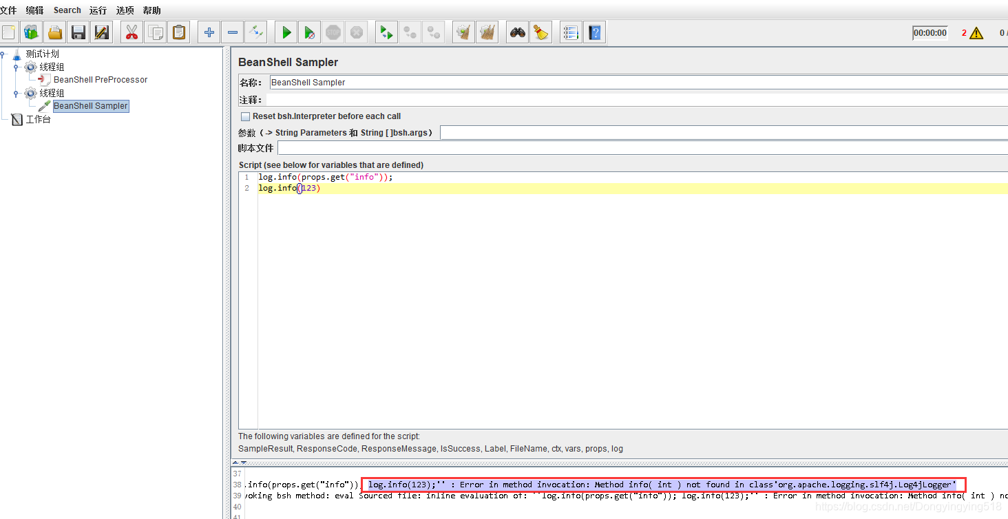Click the Copy icon in toolbar
The height and width of the screenshot is (519, 1008).
pos(156,32)
